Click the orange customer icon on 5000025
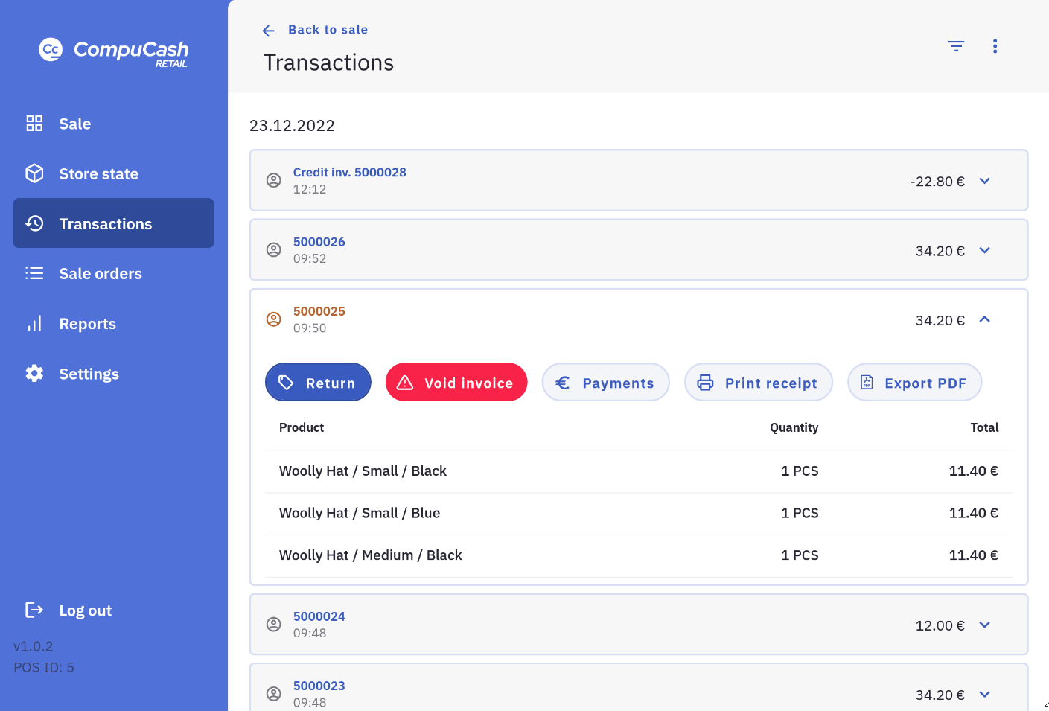Viewport: 1049px width, 711px height. (274, 319)
